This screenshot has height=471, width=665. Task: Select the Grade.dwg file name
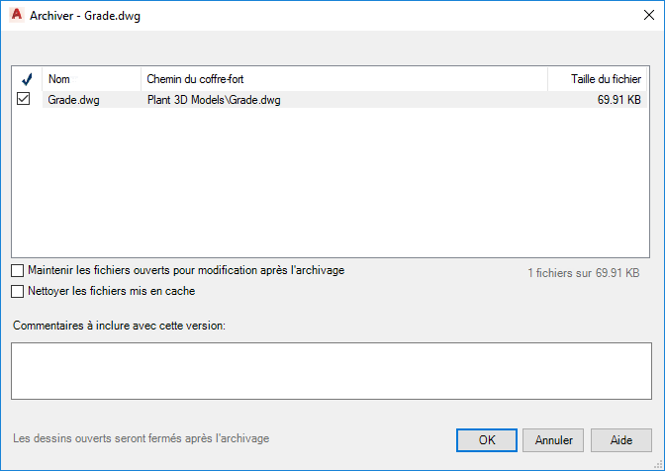(74, 100)
